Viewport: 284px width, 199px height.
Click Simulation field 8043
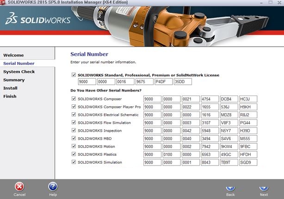pos(210,162)
